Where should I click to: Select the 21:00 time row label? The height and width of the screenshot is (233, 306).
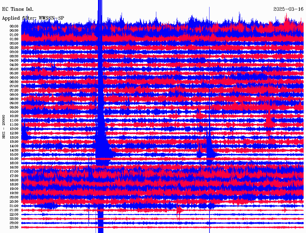tap(14, 206)
